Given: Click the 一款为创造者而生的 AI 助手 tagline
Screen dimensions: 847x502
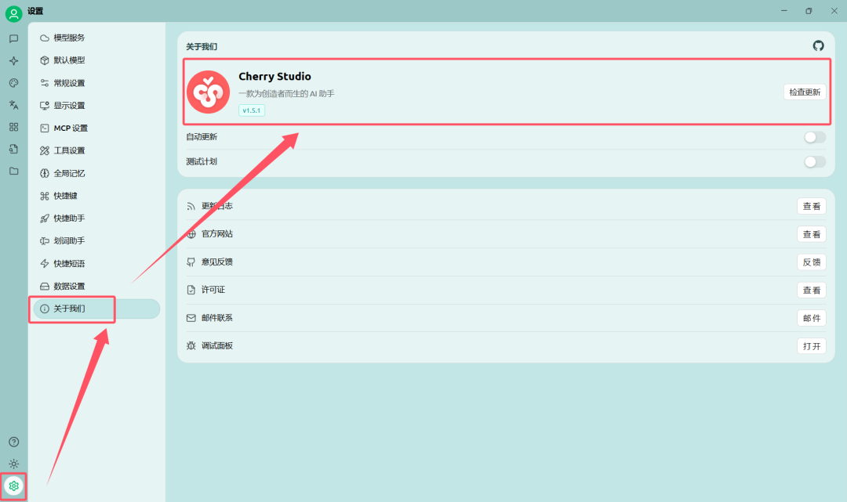Looking at the screenshot, I should 287,94.
